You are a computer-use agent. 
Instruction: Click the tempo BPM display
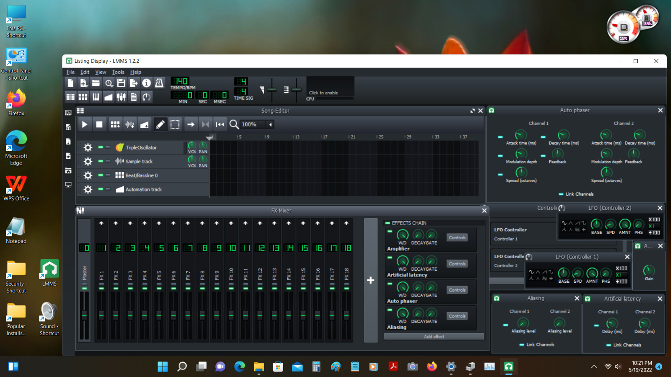pyautogui.click(x=181, y=81)
